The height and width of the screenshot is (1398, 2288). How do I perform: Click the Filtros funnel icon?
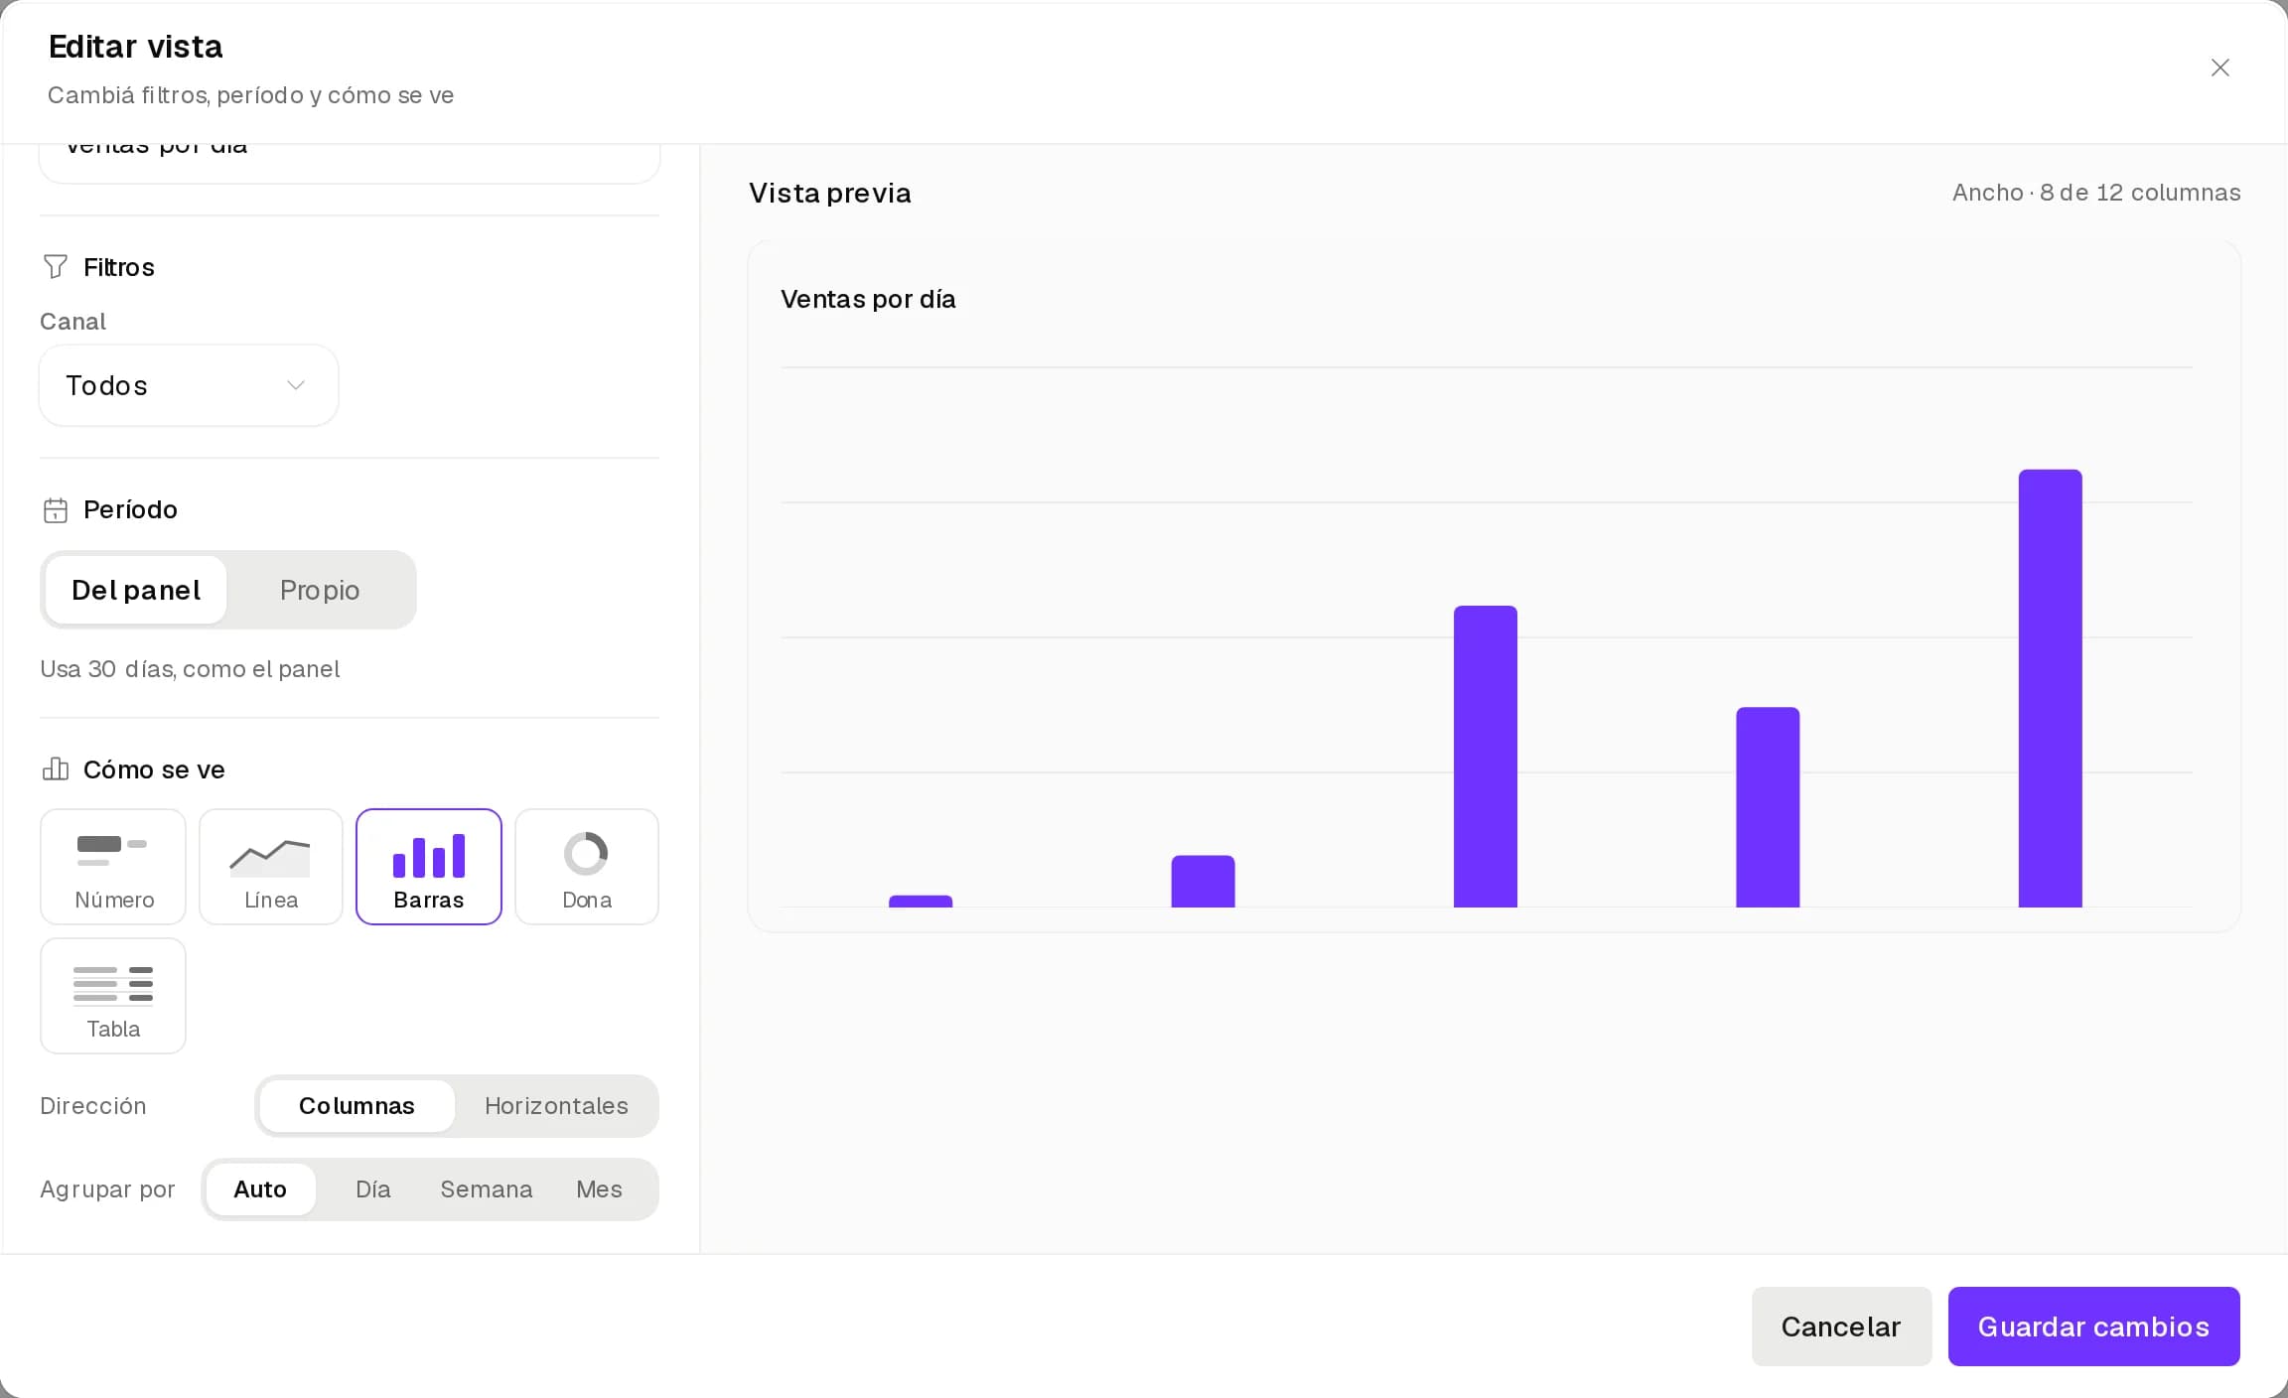(56, 266)
